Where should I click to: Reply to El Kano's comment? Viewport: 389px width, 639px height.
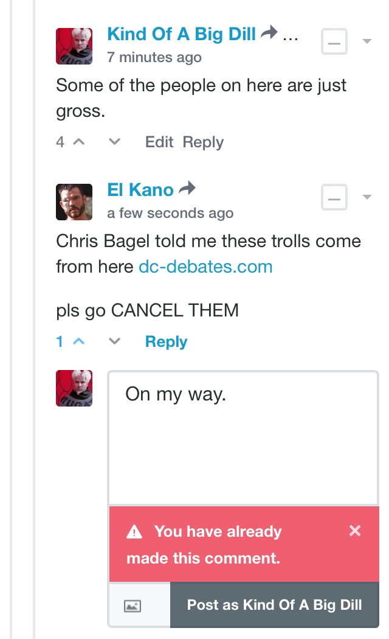[x=166, y=341]
